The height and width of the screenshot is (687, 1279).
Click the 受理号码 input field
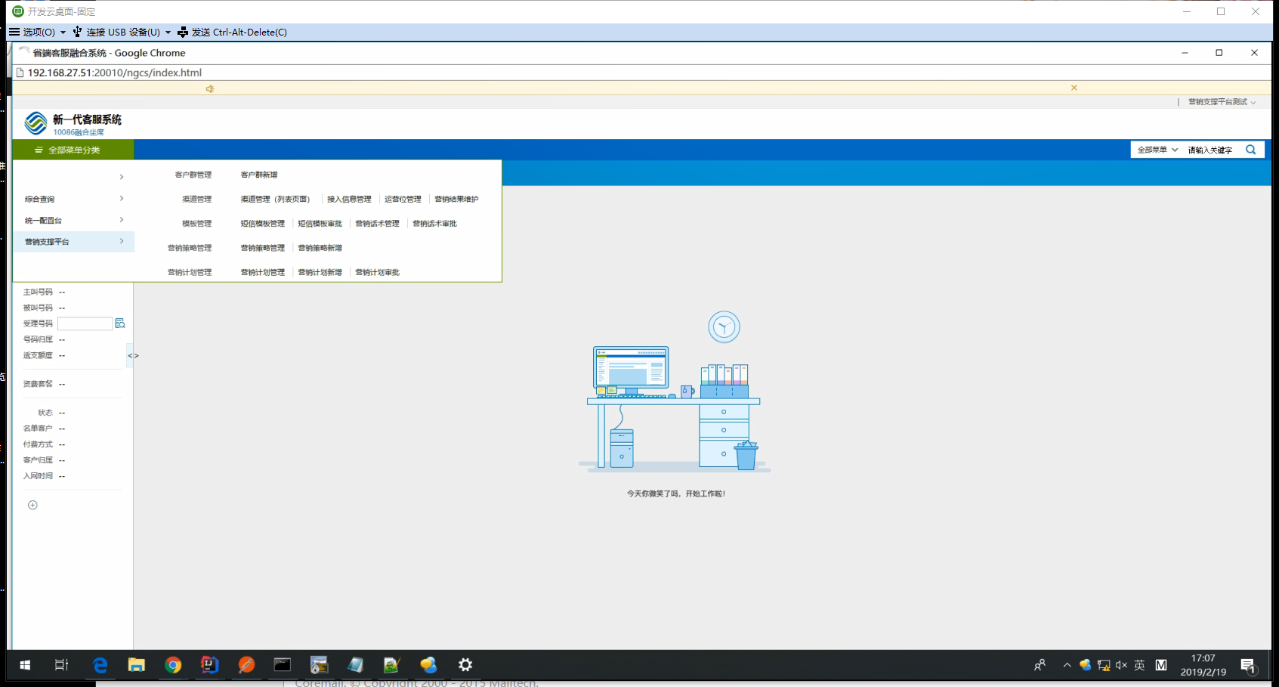85,323
